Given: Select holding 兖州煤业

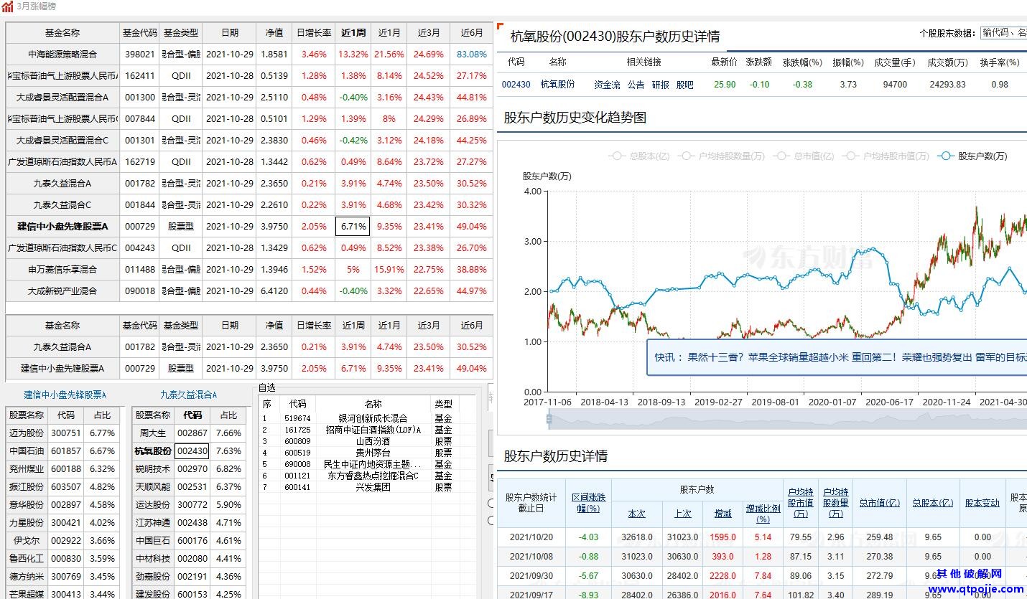Looking at the screenshot, I should coord(27,469).
